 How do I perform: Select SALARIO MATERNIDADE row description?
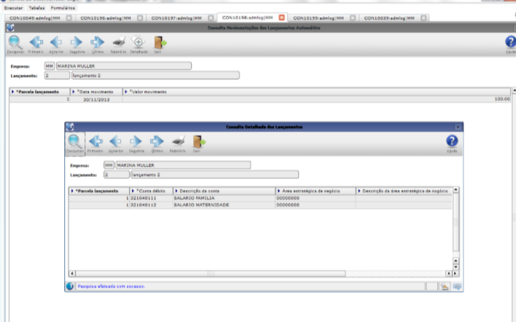(x=224, y=205)
